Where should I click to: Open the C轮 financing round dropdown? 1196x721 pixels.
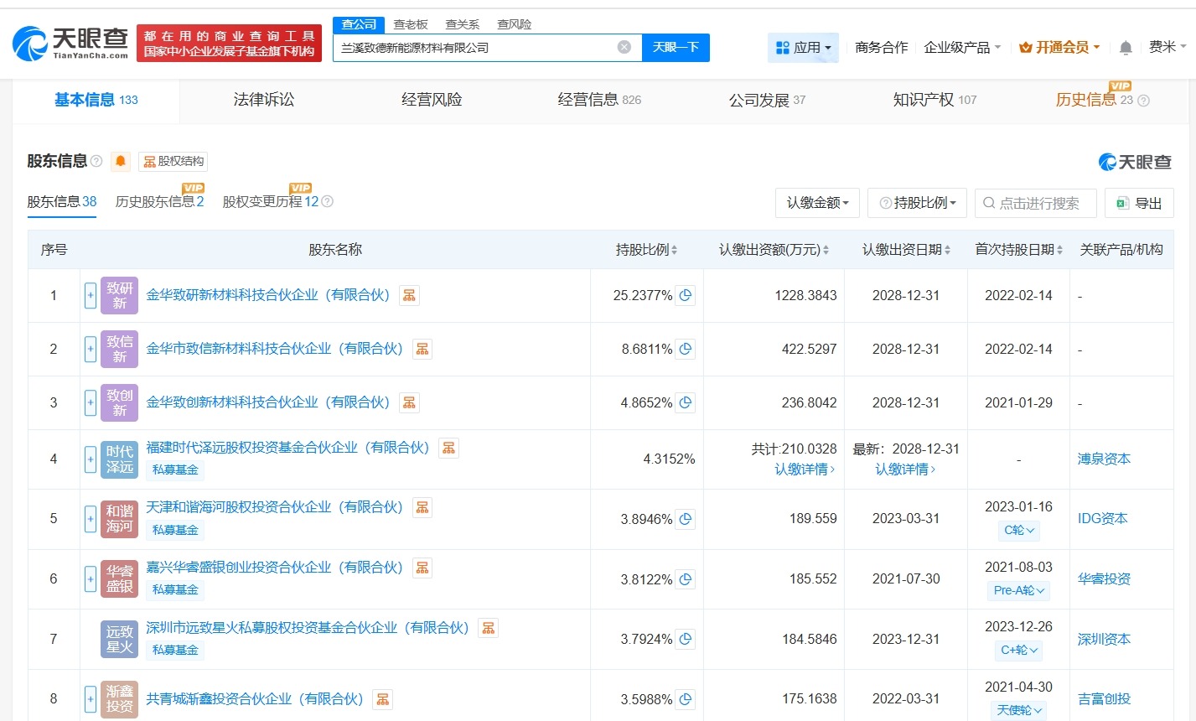click(1017, 530)
